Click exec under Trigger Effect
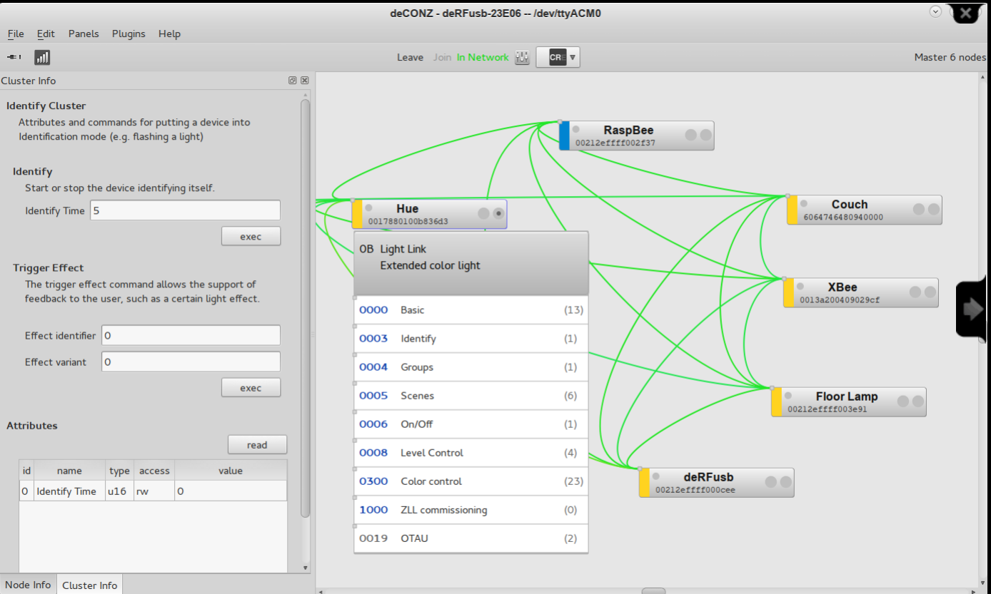The height and width of the screenshot is (594, 991). (x=251, y=388)
